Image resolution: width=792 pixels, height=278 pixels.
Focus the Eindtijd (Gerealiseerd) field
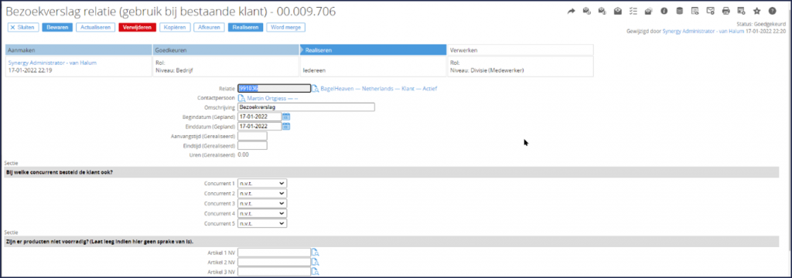[253, 146]
